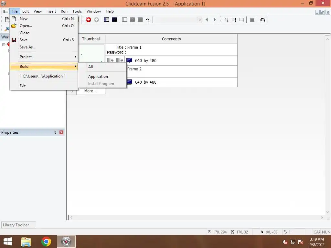Open recent file Application 1
Image resolution: width=331 pixels, height=248 pixels.
(44, 76)
